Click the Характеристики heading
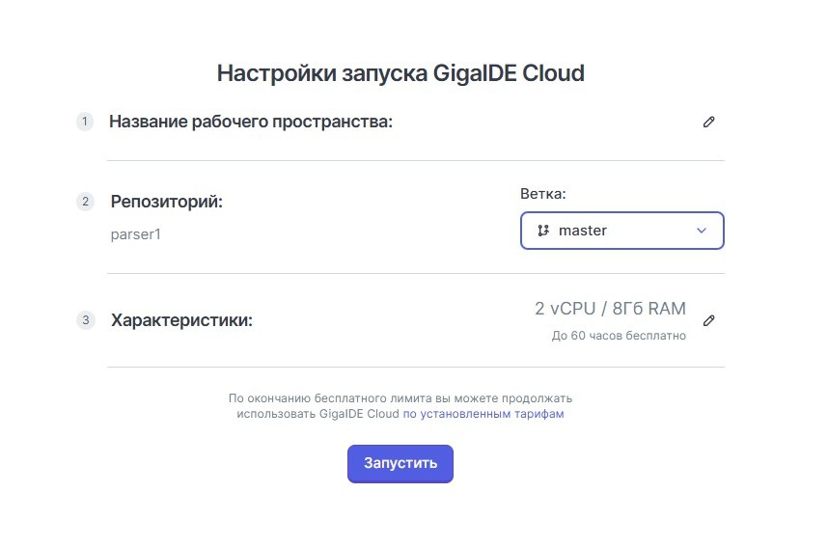 181,320
